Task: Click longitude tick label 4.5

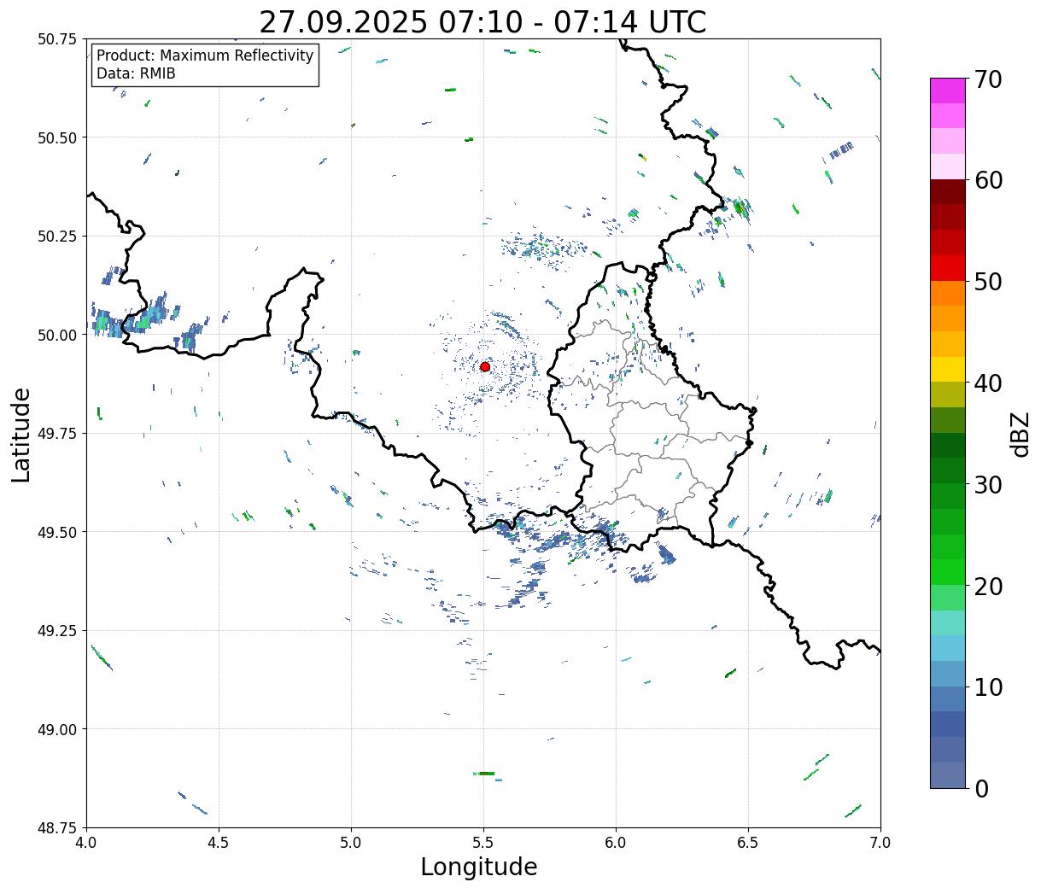Action: (219, 842)
